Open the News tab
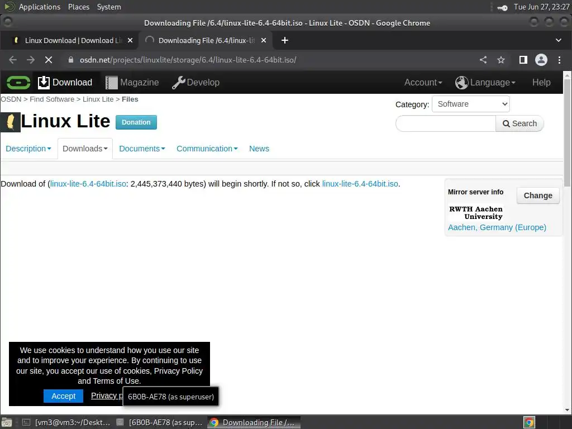The image size is (572, 429). tap(259, 149)
